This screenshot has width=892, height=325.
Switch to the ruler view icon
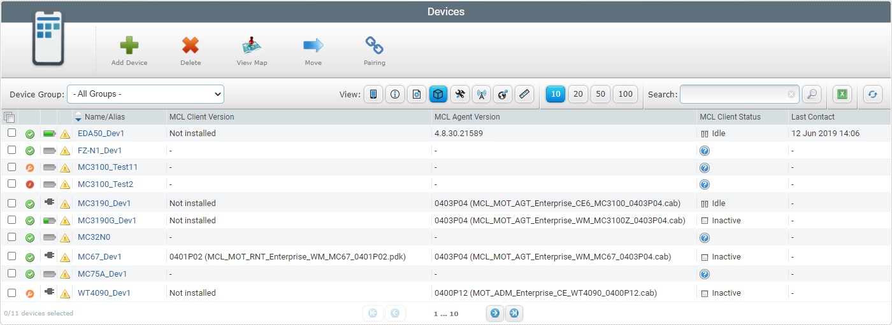524,94
